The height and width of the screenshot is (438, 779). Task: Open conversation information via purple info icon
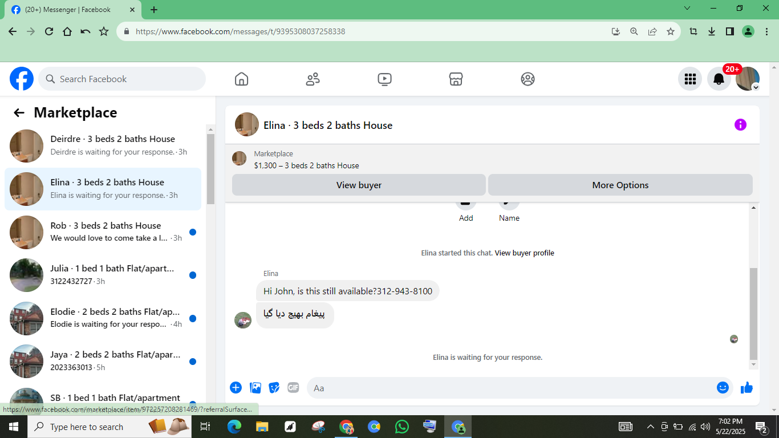tap(740, 124)
